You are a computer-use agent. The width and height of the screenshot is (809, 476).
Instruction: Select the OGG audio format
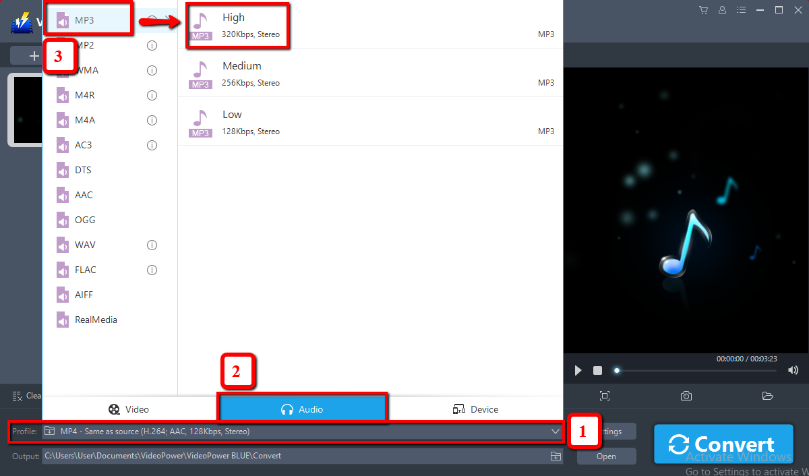(x=87, y=220)
